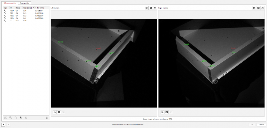This screenshot has height=128, width=267.
Task: Click T dev value 0.00615100
Action: click(x=39, y=13)
